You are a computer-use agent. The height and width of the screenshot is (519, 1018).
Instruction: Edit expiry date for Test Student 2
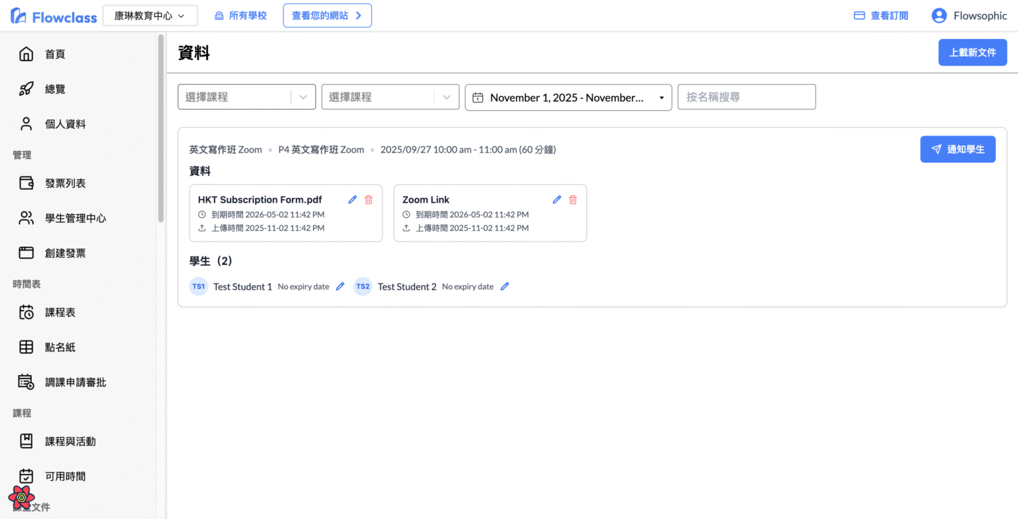[505, 287]
